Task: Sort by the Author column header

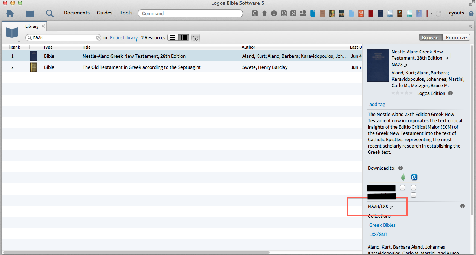Action: 248,47
